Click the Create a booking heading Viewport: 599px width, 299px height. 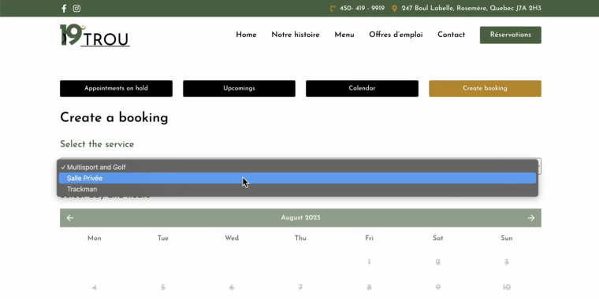point(113,117)
